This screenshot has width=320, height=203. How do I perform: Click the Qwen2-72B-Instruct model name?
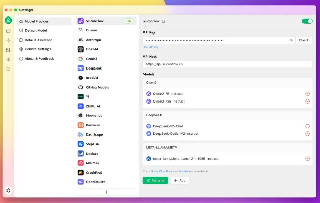tap(169, 102)
